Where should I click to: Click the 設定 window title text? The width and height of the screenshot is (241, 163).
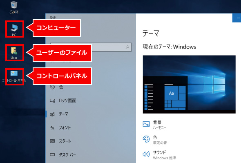(53, 18)
